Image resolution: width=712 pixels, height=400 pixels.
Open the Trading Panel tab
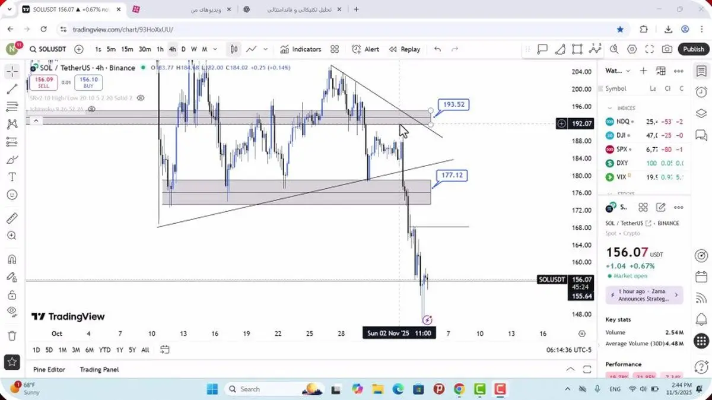tap(99, 369)
